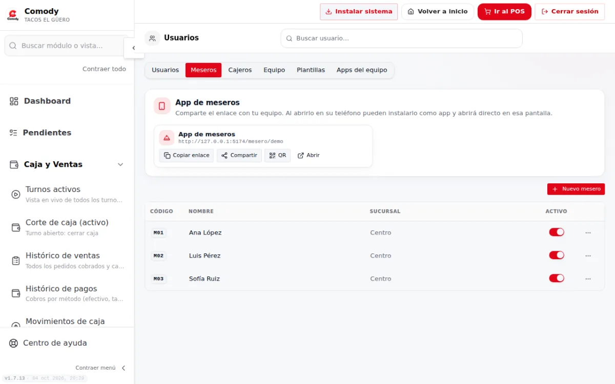Click the Histórico de ventas clipboard icon
Viewport: 615px width, 384px height.
point(16,261)
